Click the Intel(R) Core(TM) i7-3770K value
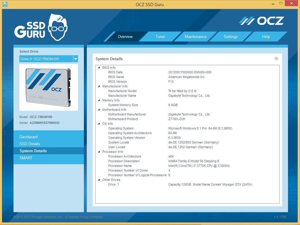The image size is (300, 225). pyautogui.click(x=199, y=166)
